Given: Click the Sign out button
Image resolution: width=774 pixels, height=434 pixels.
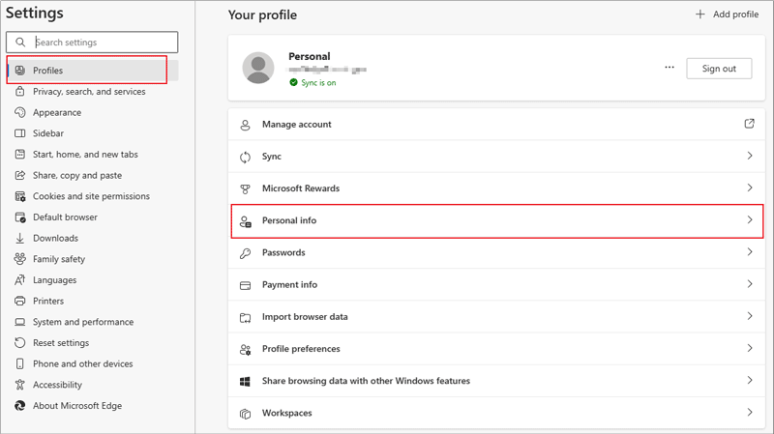Looking at the screenshot, I should [x=719, y=69].
